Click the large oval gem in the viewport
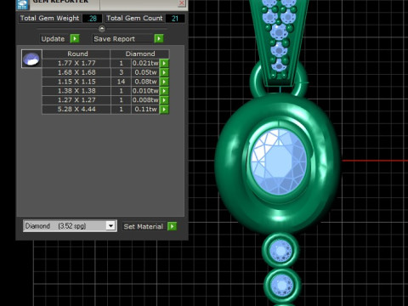 (x=279, y=161)
